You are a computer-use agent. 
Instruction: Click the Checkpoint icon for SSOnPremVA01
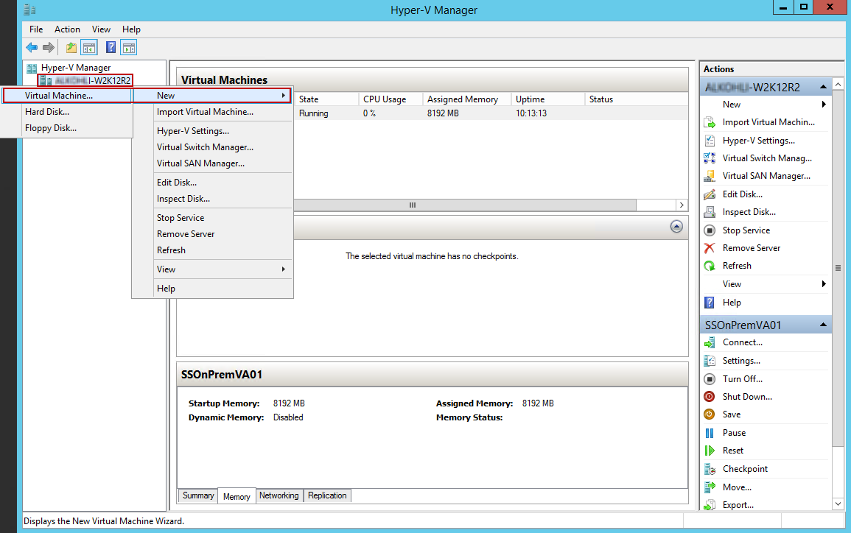click(710, 468)
